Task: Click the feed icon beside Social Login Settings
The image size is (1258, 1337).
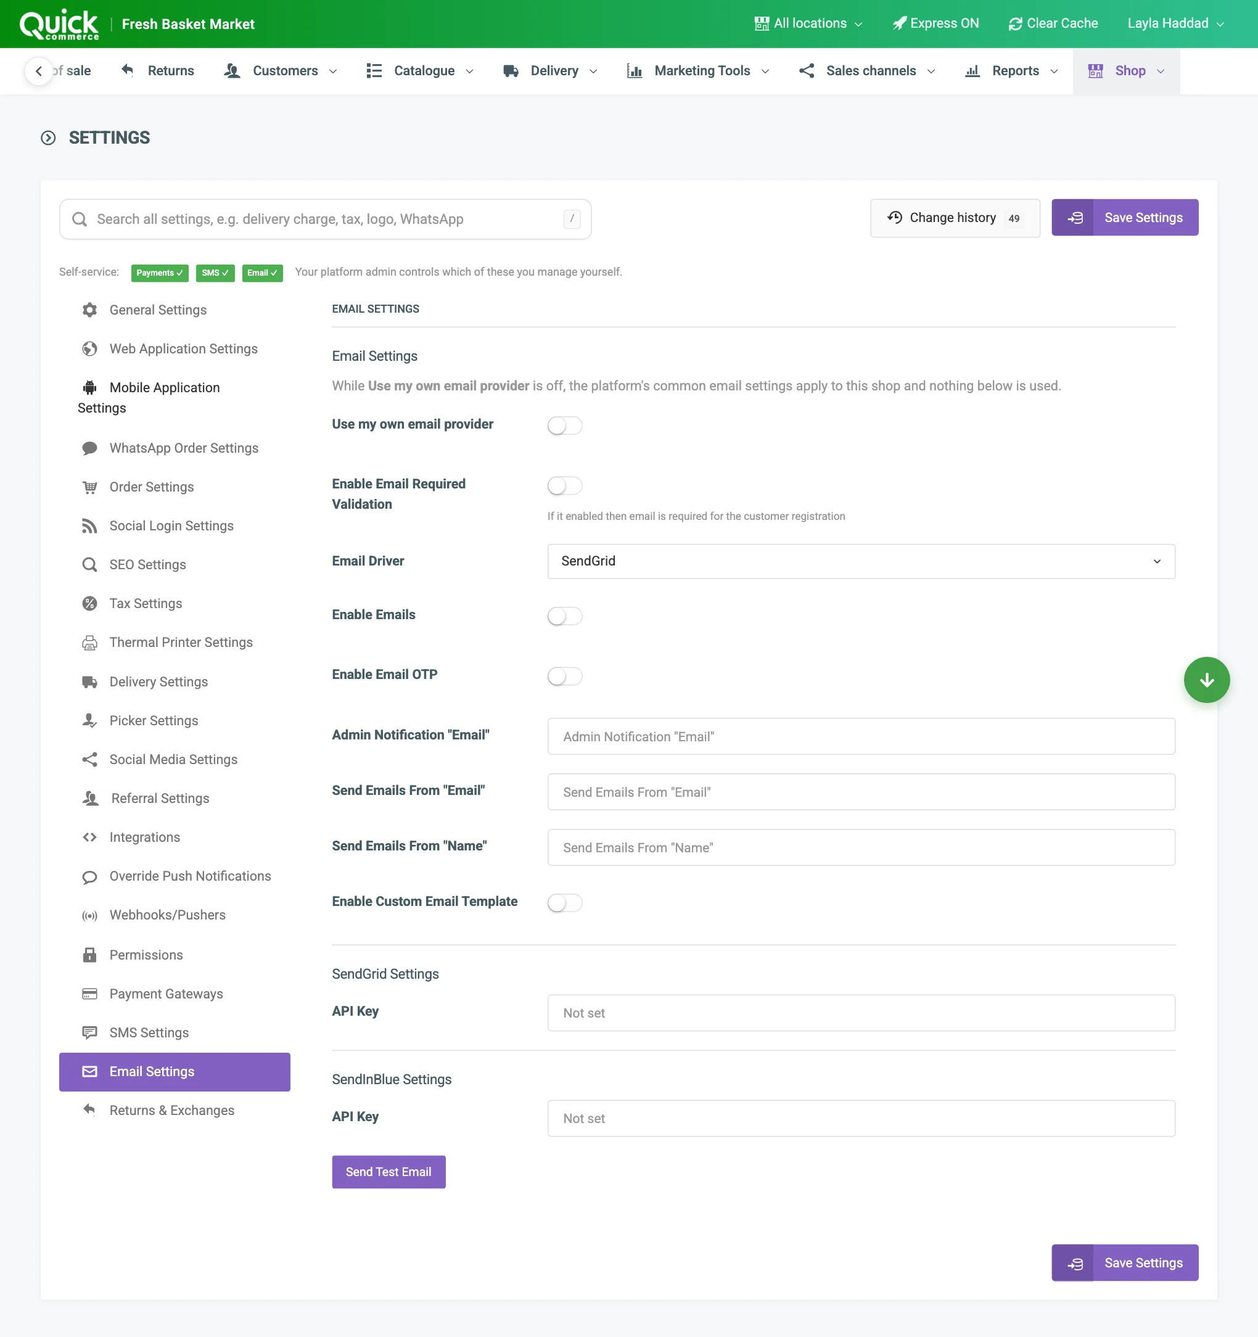Action: 89,526
